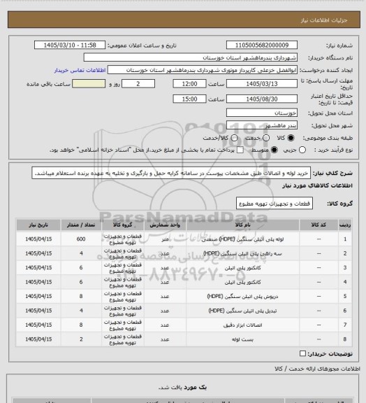The width and height of the screenshot is (366, 403).
Task: Click the کد کالا column header
Action: 319,225
